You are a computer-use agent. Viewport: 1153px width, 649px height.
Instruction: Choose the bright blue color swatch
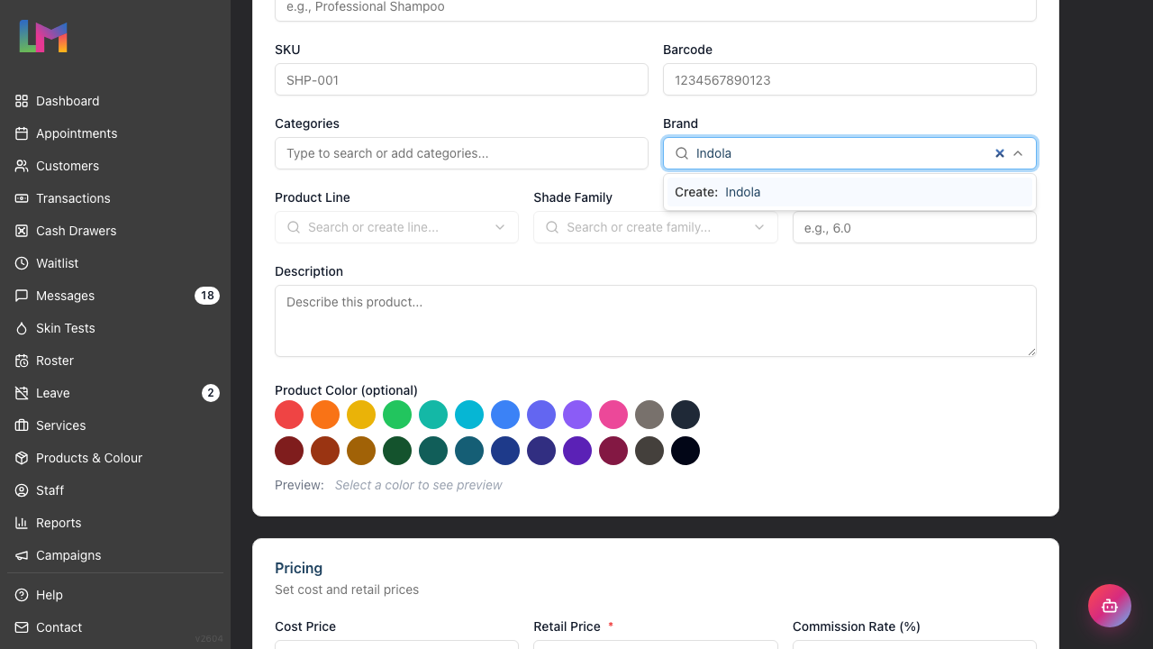[505, 415]
